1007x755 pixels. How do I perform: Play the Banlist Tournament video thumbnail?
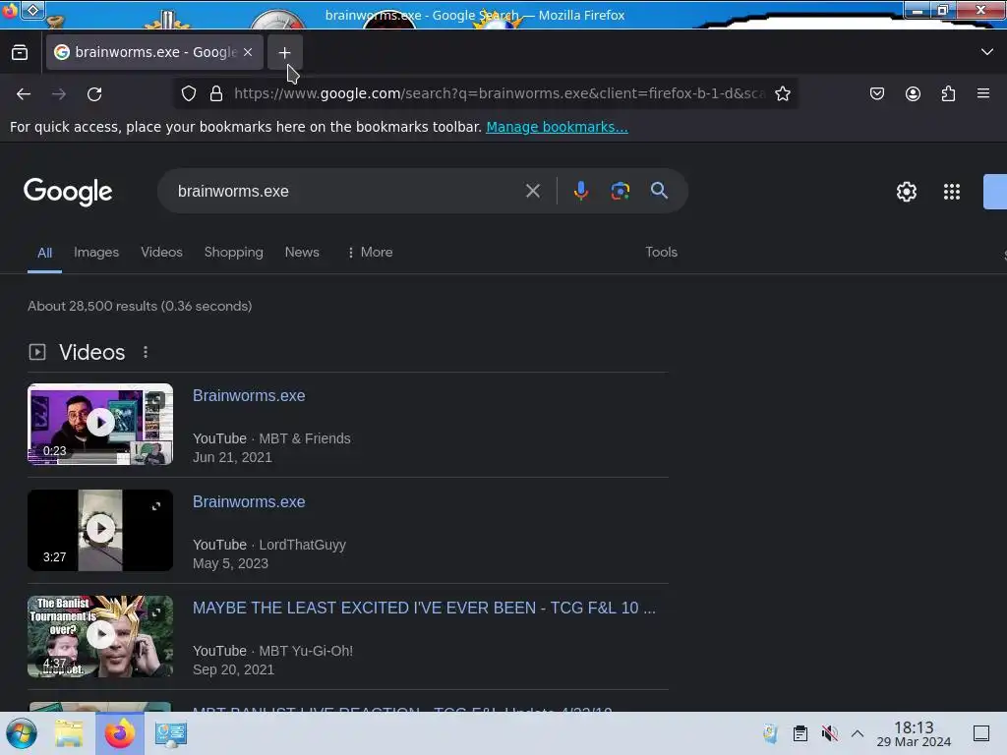pos(100,636)
